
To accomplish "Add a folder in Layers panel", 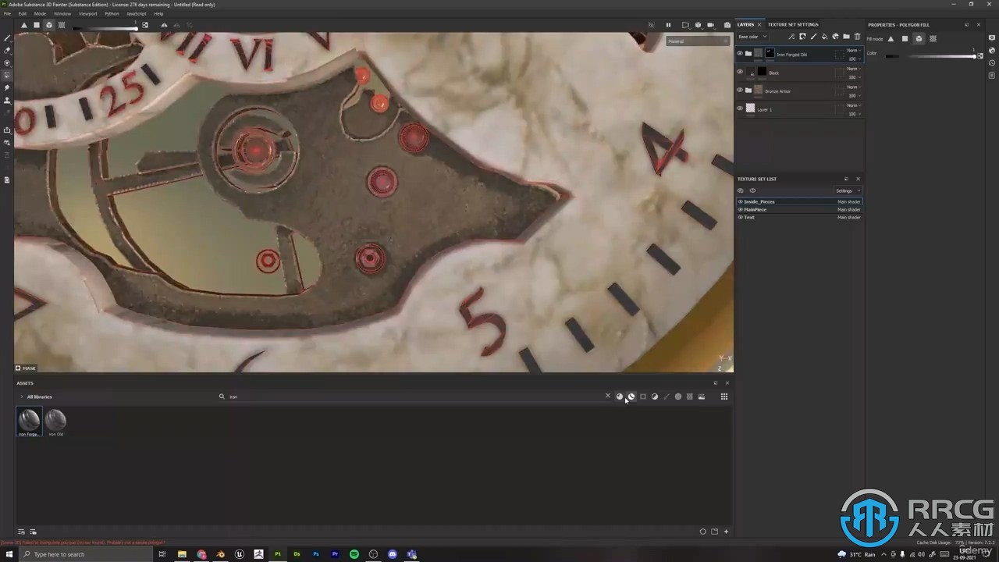I will pyautogui.click(x=846, y=37).
